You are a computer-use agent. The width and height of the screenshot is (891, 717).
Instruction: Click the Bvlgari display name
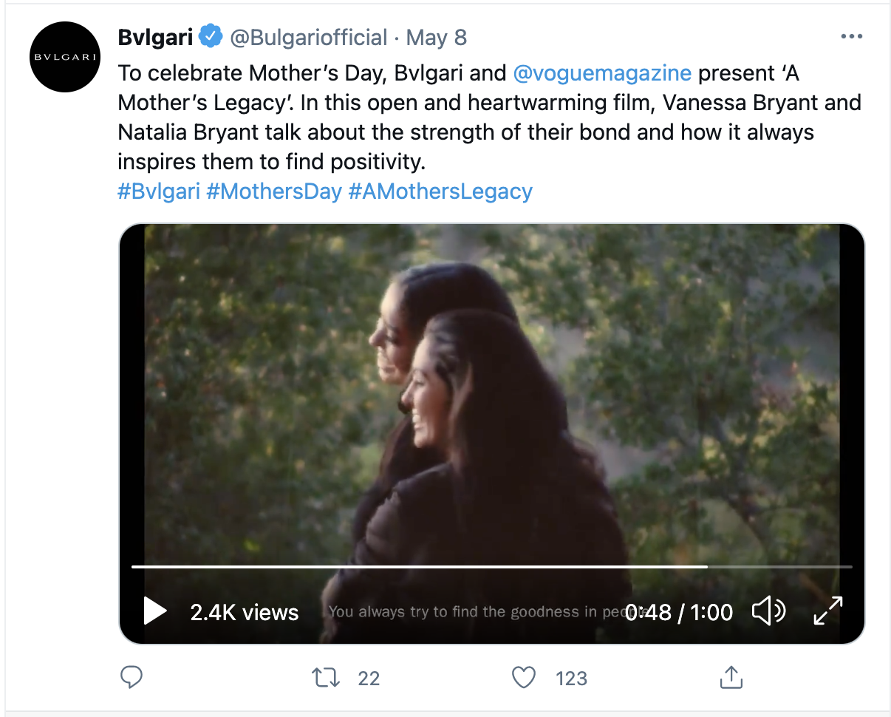(x=155, y=37)
